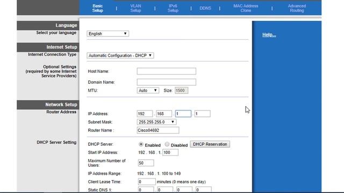Click the third Static DNS 1 octet
This screenshot has width=344, height=193.
coord(184,190)
